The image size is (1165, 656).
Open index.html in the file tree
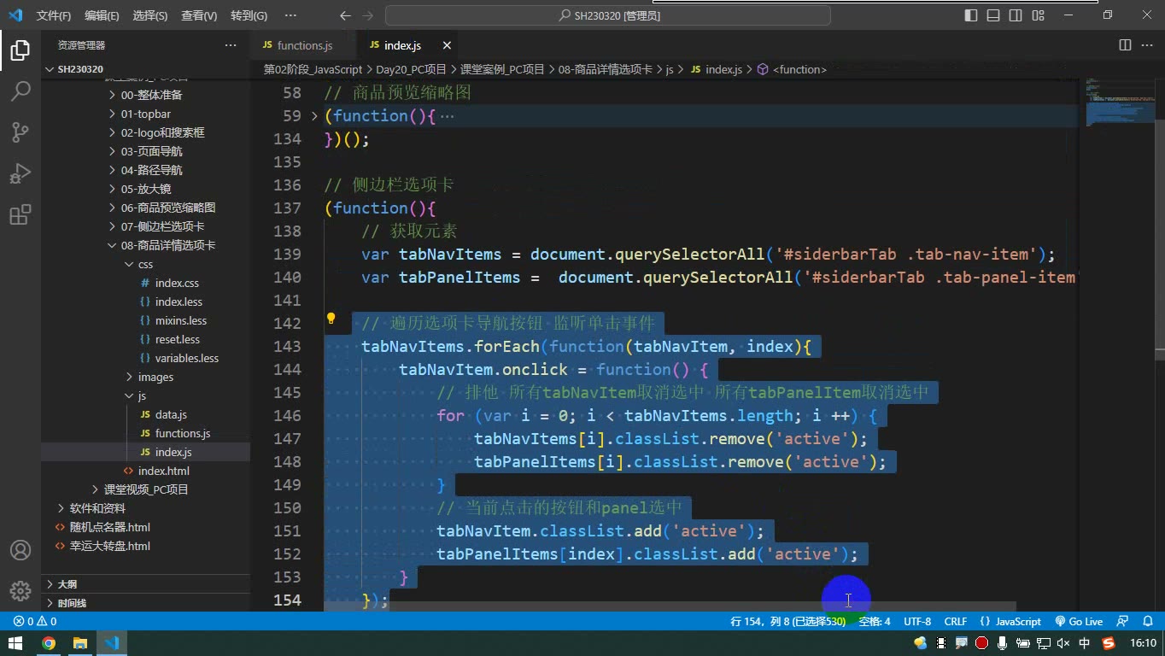point(163,471)
